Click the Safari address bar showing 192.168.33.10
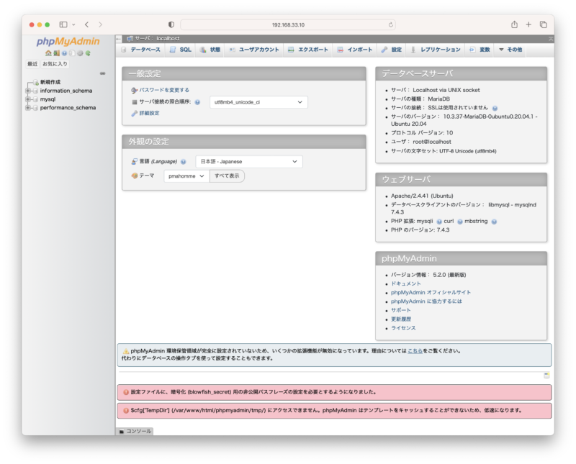The height and width of the screenshot is (464, 576). tap(288, 24)
